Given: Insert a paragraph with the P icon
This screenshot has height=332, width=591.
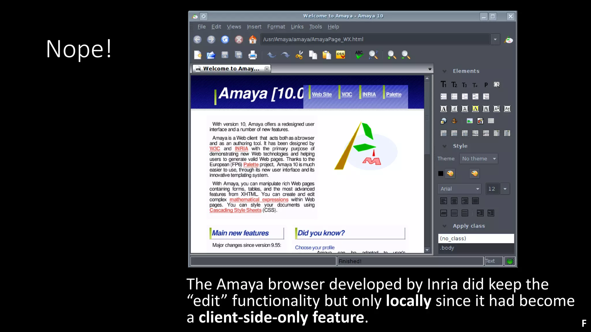Looking at the screenshot, I should 486,85.
